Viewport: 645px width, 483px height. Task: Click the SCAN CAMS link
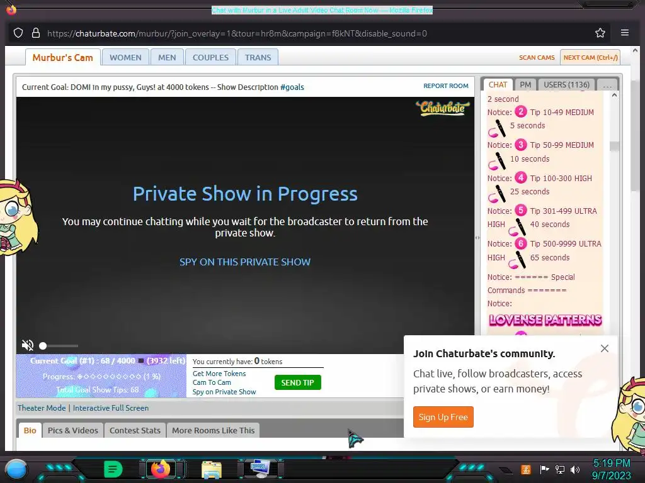537,57
